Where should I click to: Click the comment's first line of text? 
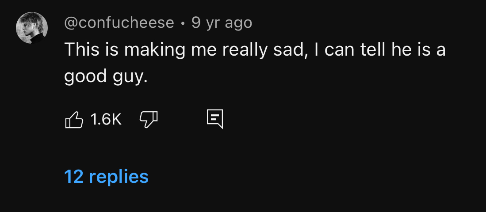[254, 49]
